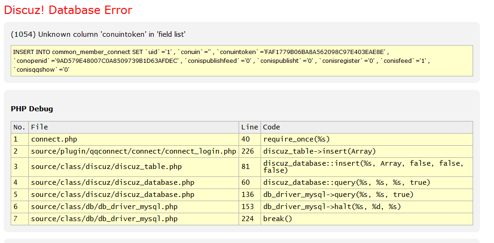The height and width of the screenshot is (243, 494).
Task: Select the 'discuz_table->insert(Array)' code cell
Action: [367, 152]
